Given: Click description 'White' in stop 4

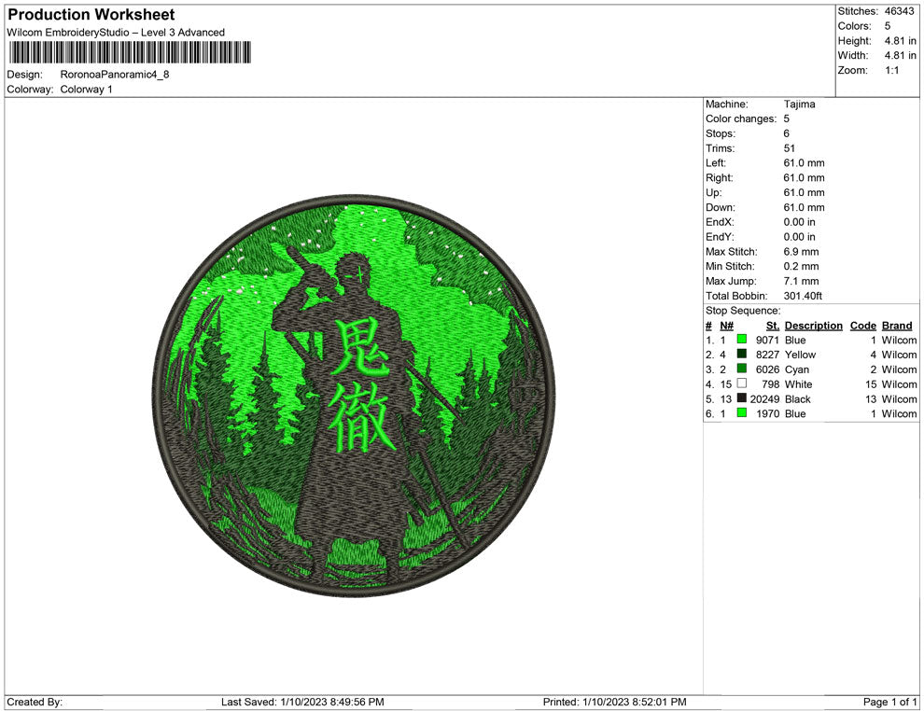Looking at the screenshot, I should 798,384.
